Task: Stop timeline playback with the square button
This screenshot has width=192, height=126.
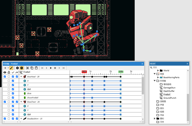Action: (55, 68)
